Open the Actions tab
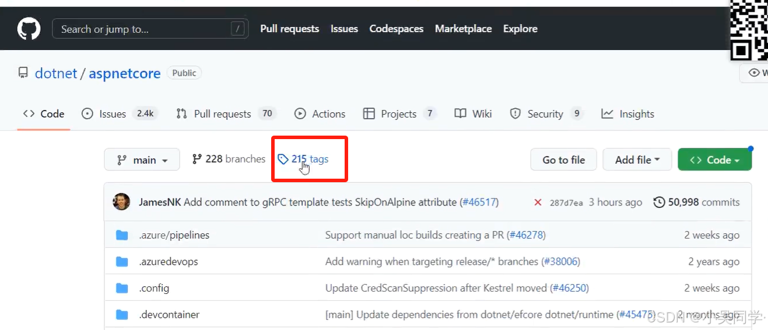This screenshot has height=330, width=768. click(x=320, y=114)
